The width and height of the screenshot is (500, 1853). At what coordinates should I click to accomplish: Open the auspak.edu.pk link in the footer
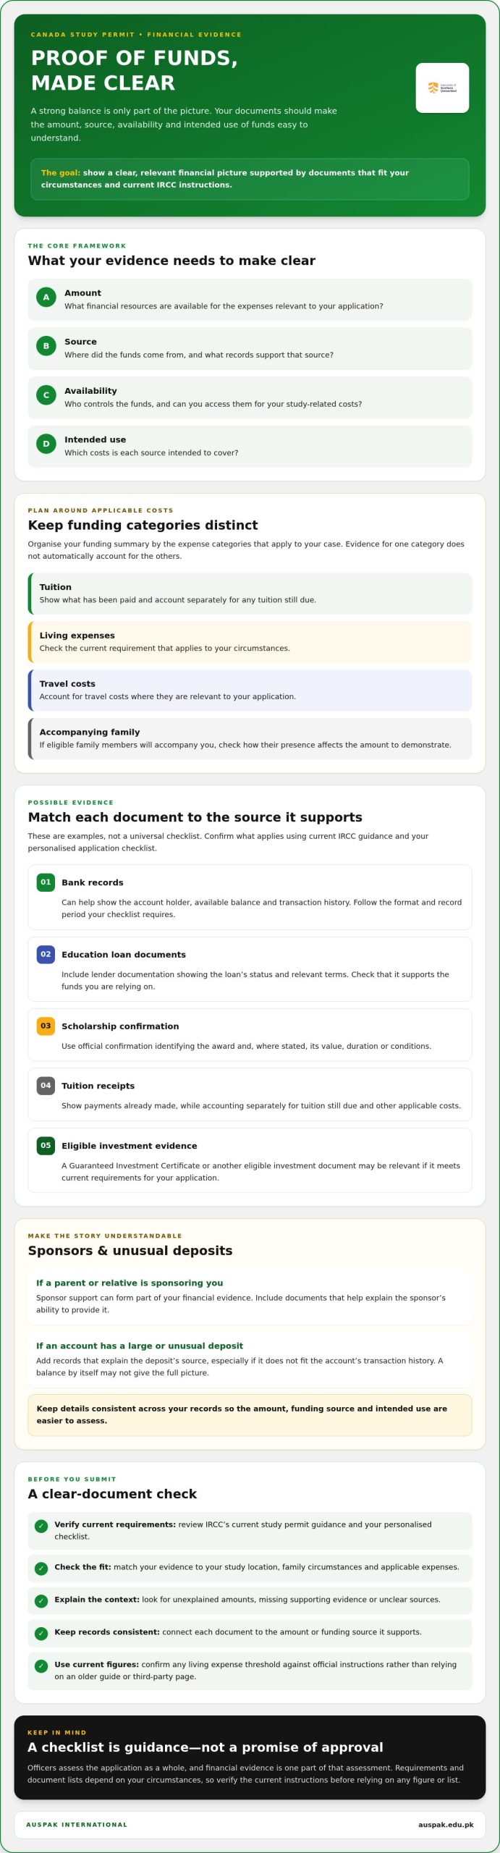pyautogui.click(x=446, y=1825)
